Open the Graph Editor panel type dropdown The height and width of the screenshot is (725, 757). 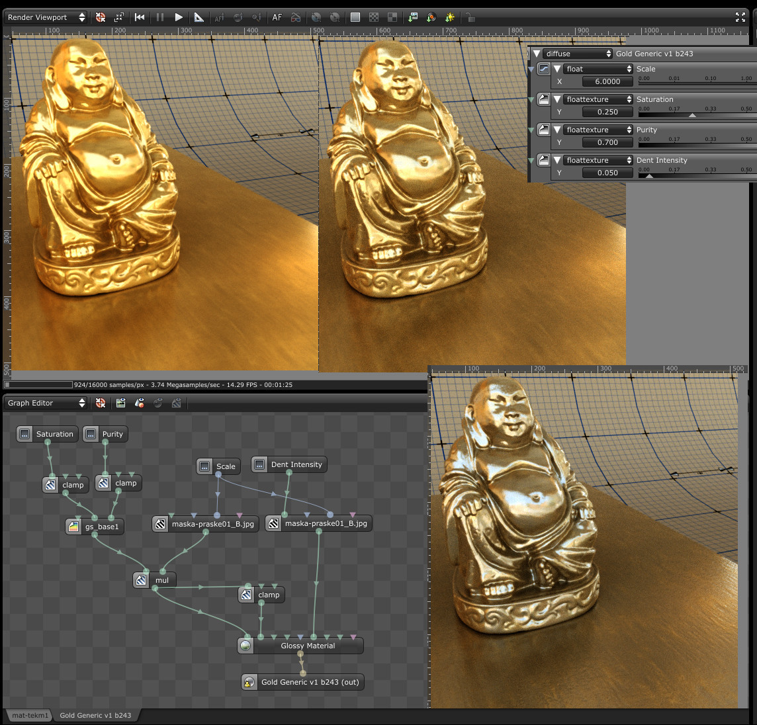46,403
